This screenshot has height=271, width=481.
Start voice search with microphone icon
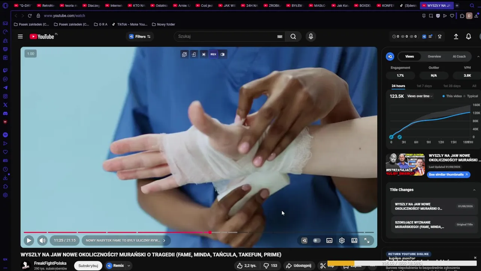(x=311, y=37)
